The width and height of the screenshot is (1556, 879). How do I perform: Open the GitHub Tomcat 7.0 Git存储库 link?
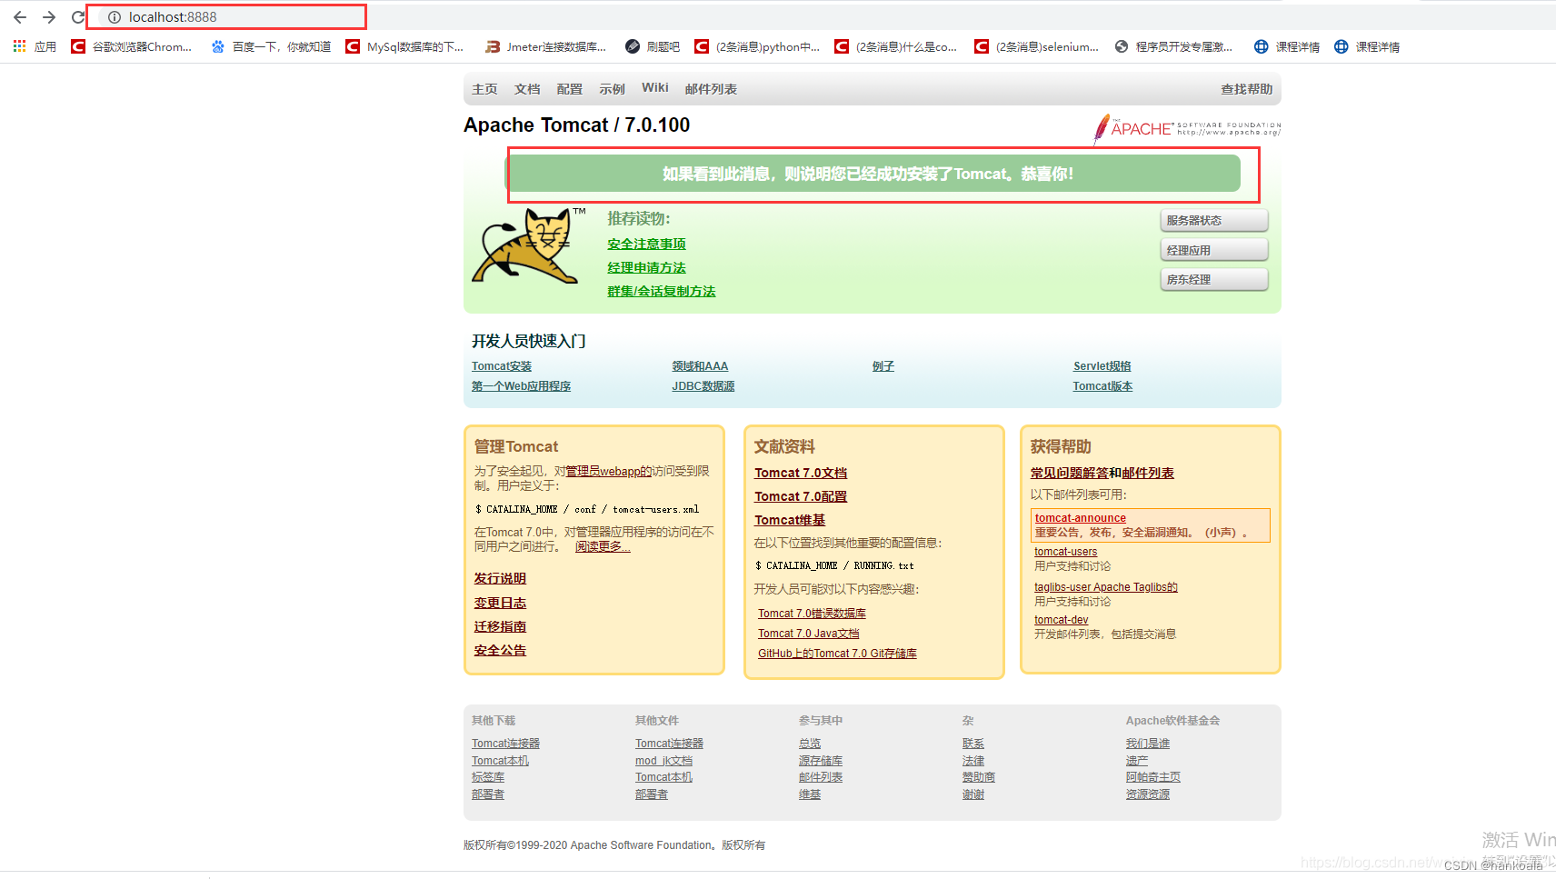tap(837, 653)
